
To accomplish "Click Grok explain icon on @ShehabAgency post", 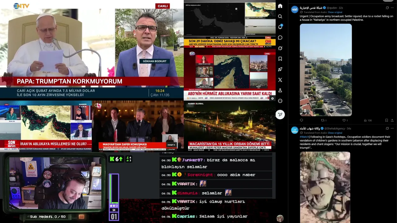I will [x=387, y=128].
